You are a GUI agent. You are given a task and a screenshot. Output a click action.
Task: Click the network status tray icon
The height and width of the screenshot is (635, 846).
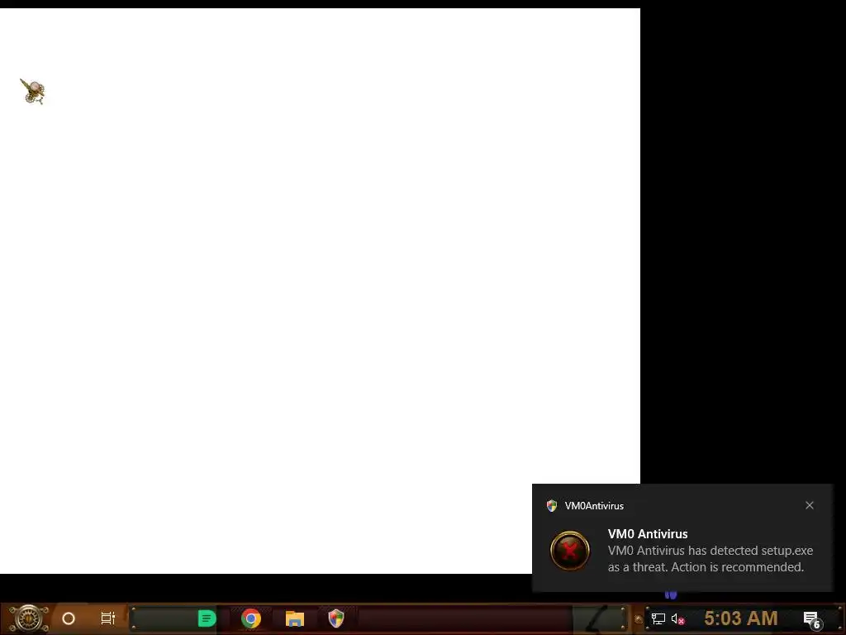tap(658, 618)
